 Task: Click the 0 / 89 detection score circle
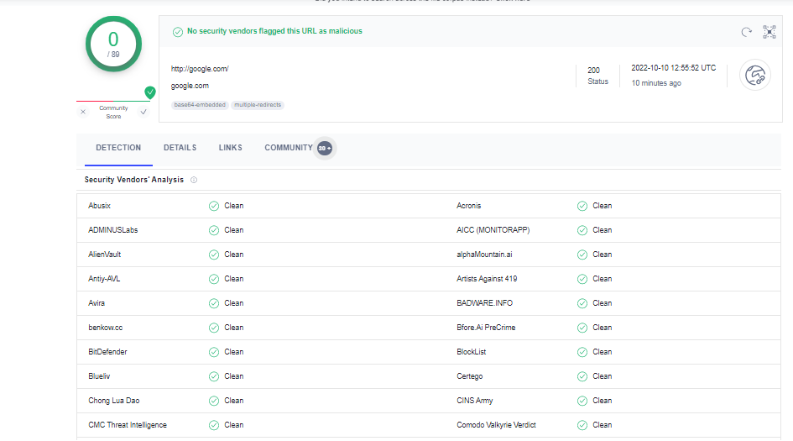tap(113, 44)
